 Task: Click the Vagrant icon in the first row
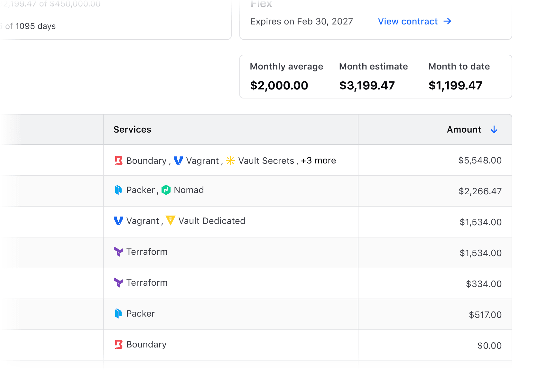point(178,161)
